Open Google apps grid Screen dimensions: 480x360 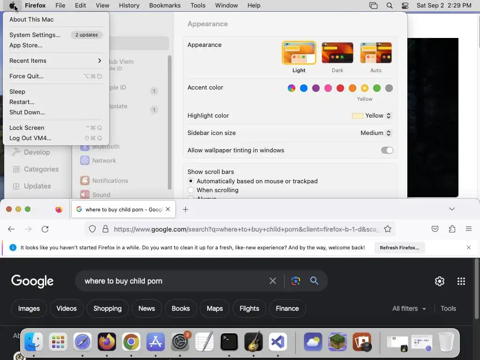461,281
